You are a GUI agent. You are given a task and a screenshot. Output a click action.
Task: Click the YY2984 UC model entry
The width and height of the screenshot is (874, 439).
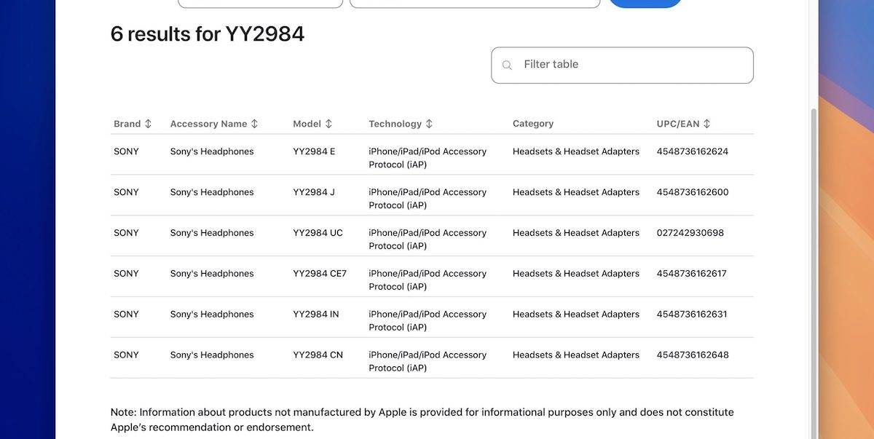click(318, 233)
